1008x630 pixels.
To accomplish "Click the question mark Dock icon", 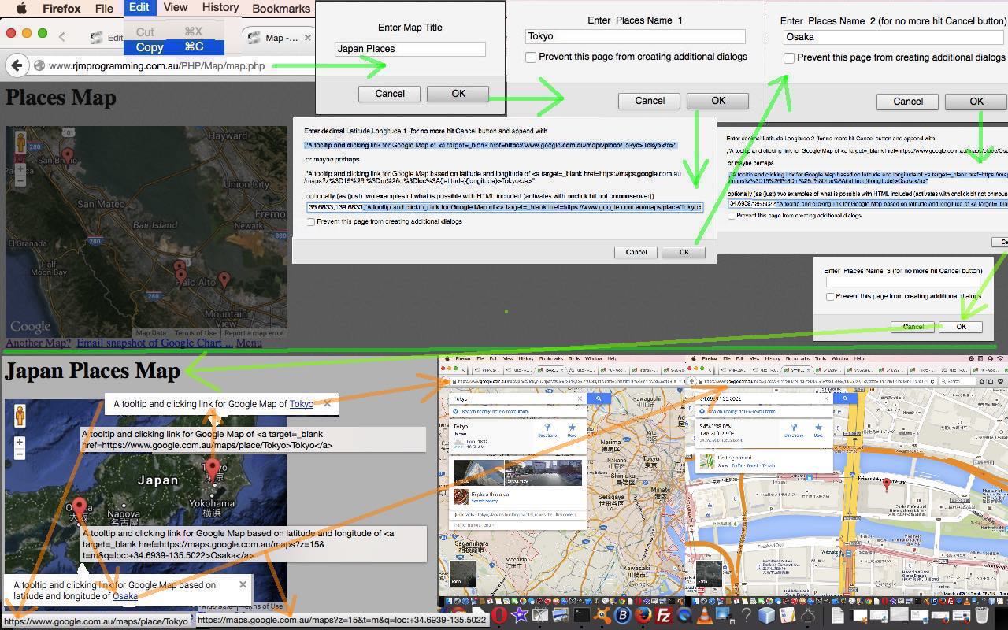I will tap(746, 616).
